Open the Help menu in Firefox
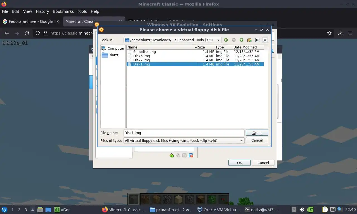Image resolution: width=357 pixels, height=214 pixels. (x=95, y=11)
